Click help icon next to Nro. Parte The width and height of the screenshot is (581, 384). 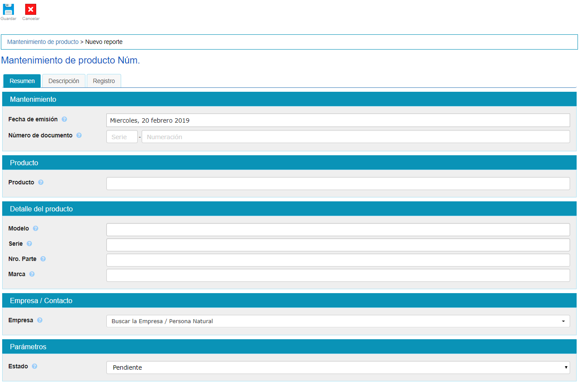[x=43, y=259]
